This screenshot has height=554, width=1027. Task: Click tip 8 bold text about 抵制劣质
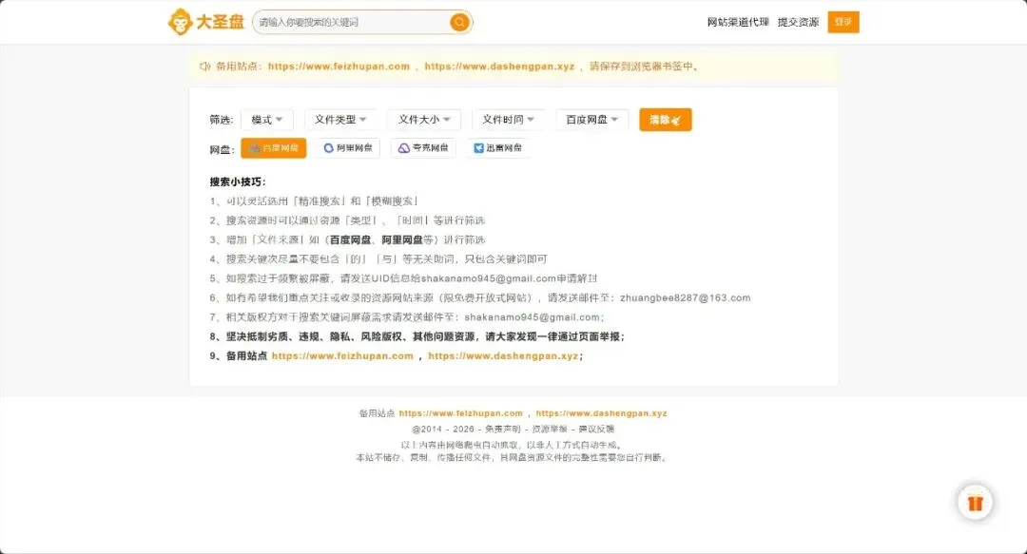click(x=417, y=336)
